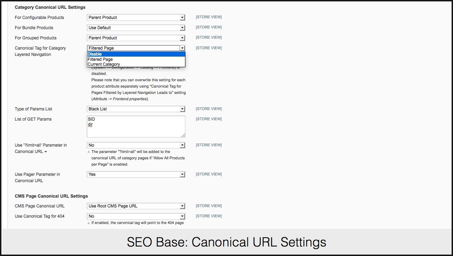Open the Type of Params List dropdown

coord(136,109)
